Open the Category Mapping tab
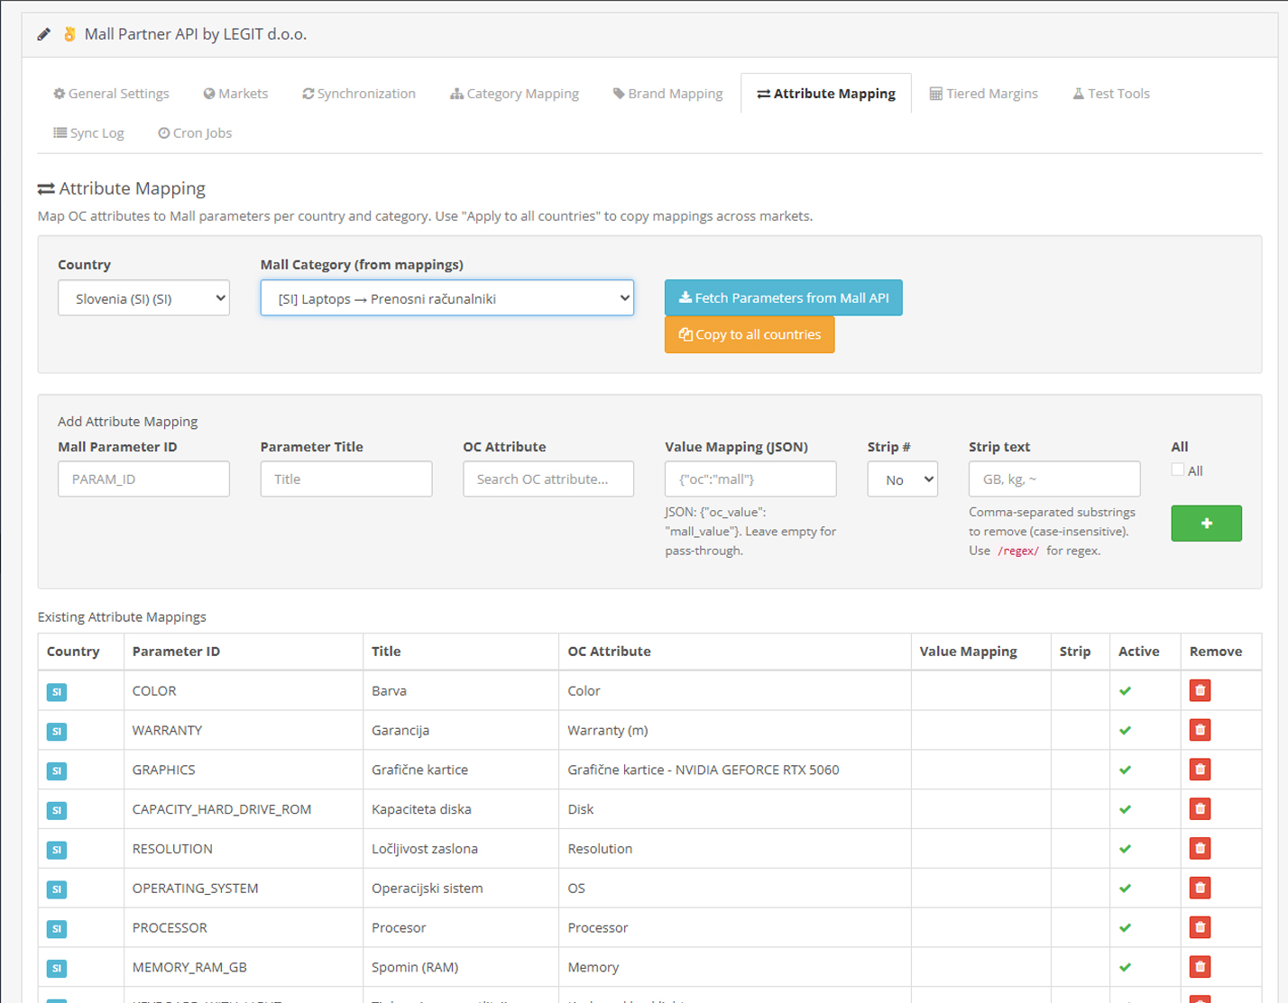1288x1003 pixels. click(514, 94)
